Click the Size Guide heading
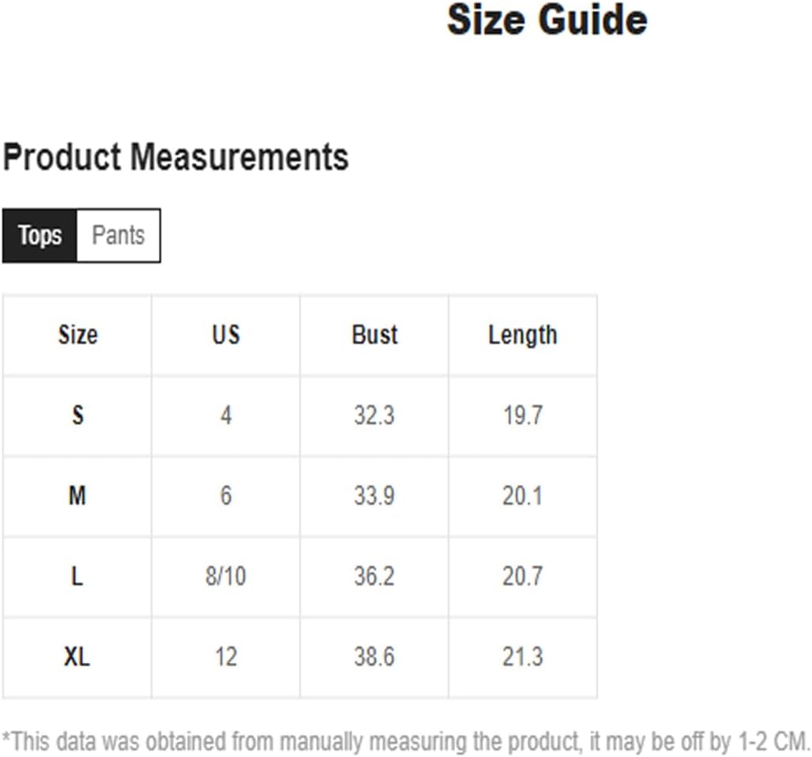 (547, 20)
